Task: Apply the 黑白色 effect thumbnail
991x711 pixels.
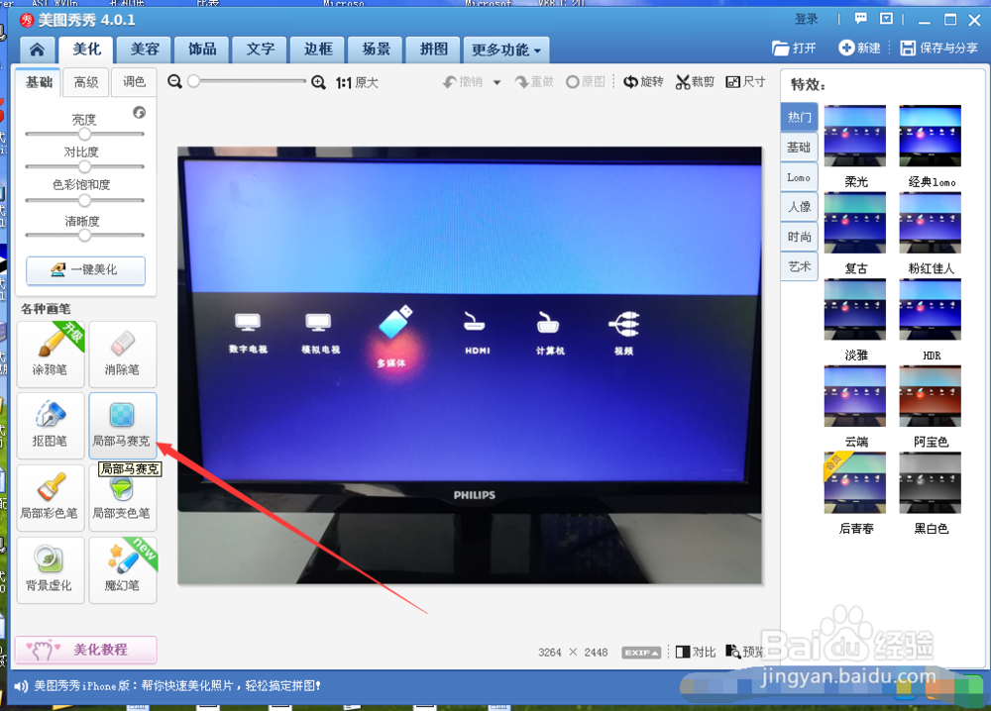Action: coord(931,482)
